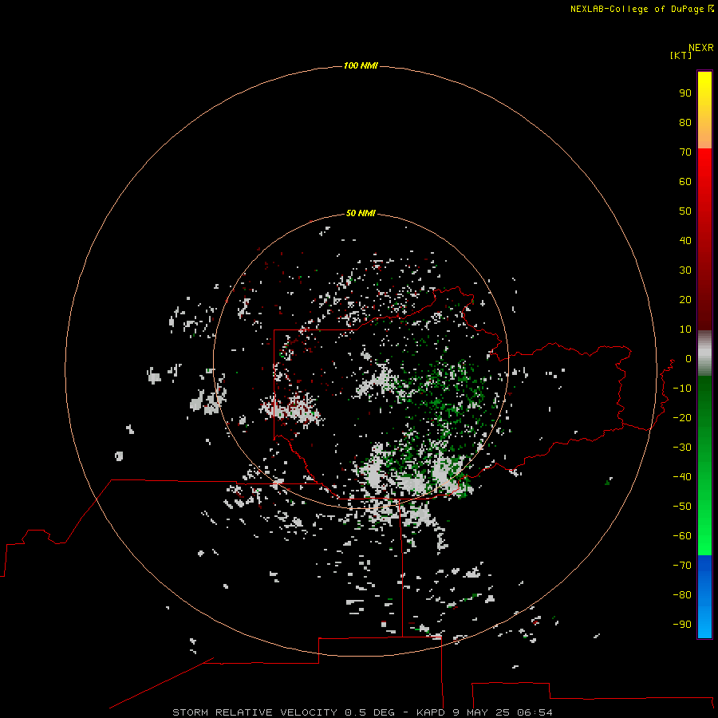Click the 70 value on the velocity scale
The width and height of the screenshot is (718, 718).
[x=685, y=152]
